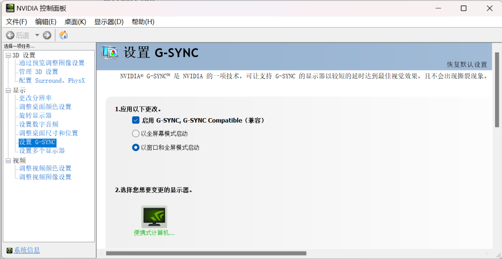Open 调整视频颜色设置 page
The height and width of the screenshot is (259, 502).
[x=45, y=168]
